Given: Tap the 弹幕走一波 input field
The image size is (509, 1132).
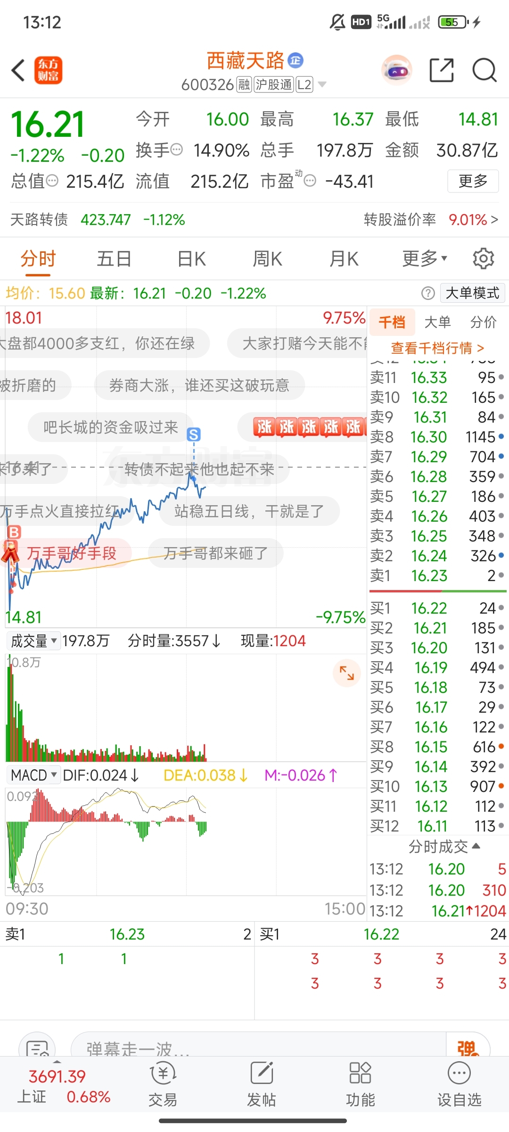Looking at the screenshot, I should coord(258,1045).
